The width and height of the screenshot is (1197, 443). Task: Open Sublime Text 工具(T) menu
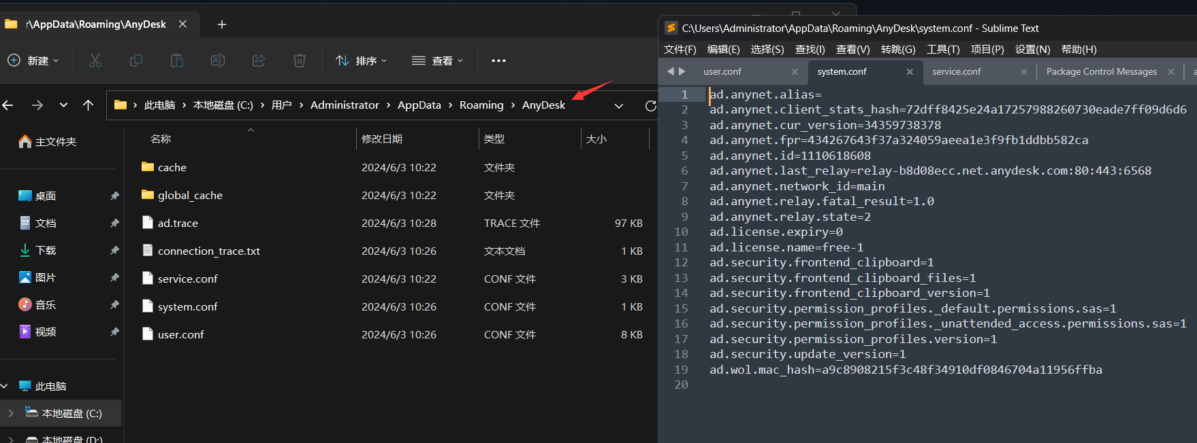click(x=943, y=49)
